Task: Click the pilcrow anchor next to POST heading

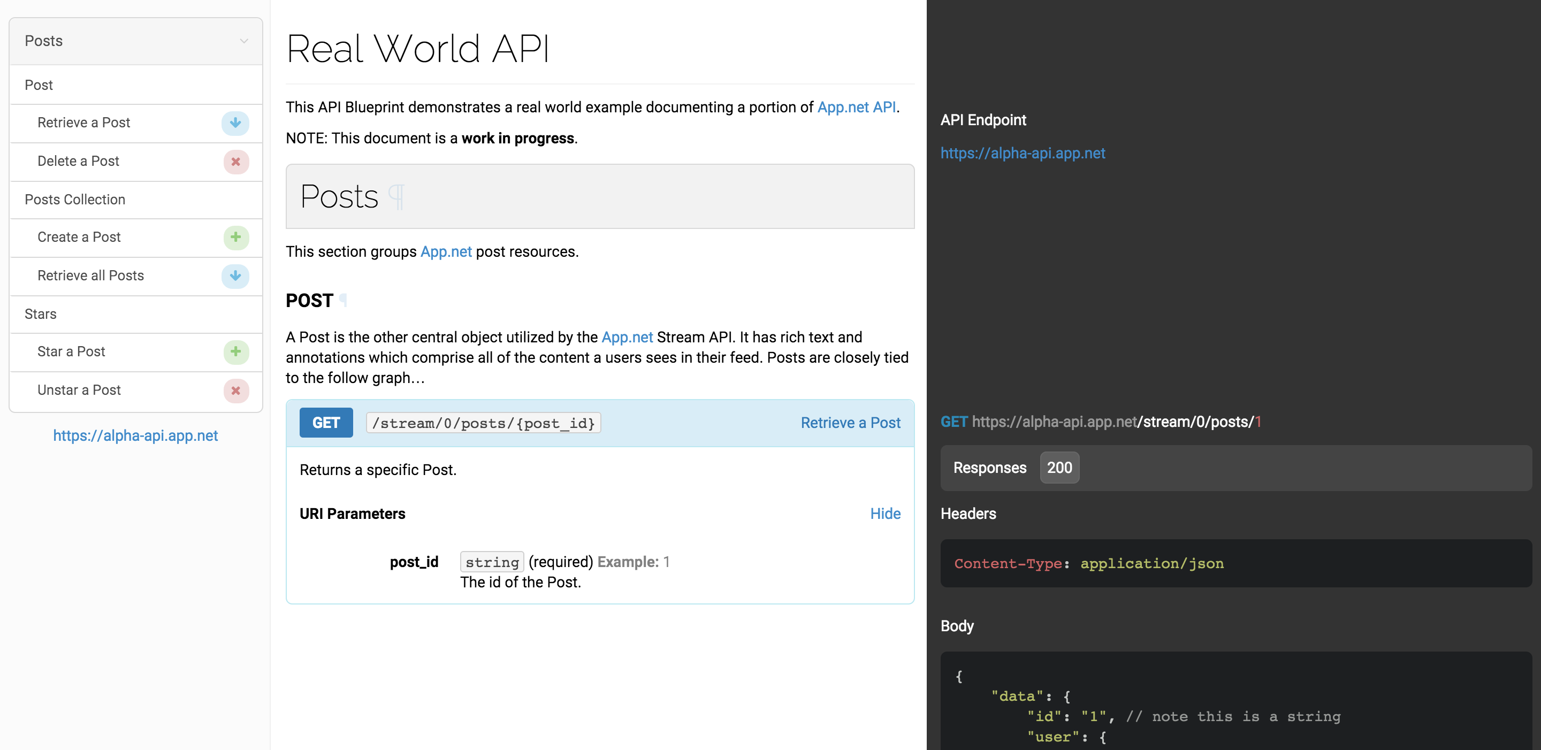Action: tap(344, 299)
